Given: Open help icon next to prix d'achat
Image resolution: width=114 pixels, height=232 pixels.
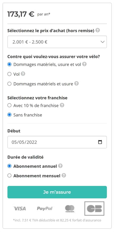Looking at the screenshot, I should [98, 30].
